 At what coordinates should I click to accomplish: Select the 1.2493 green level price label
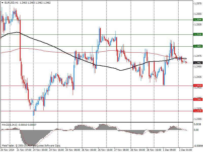[198, 46]
